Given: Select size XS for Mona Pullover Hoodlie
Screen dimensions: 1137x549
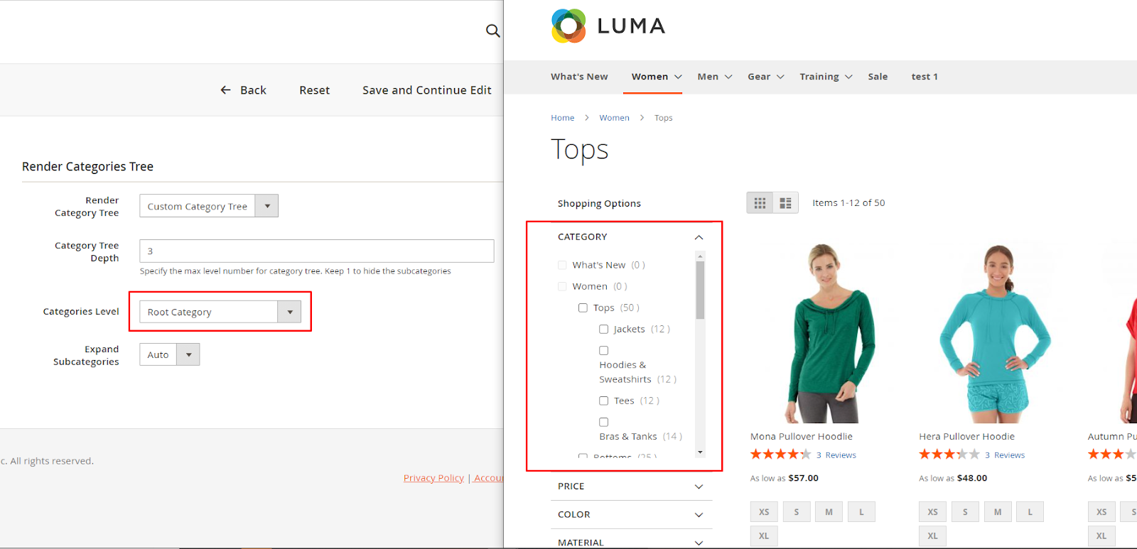Looking at the screenshot, I should pos(764,512).
